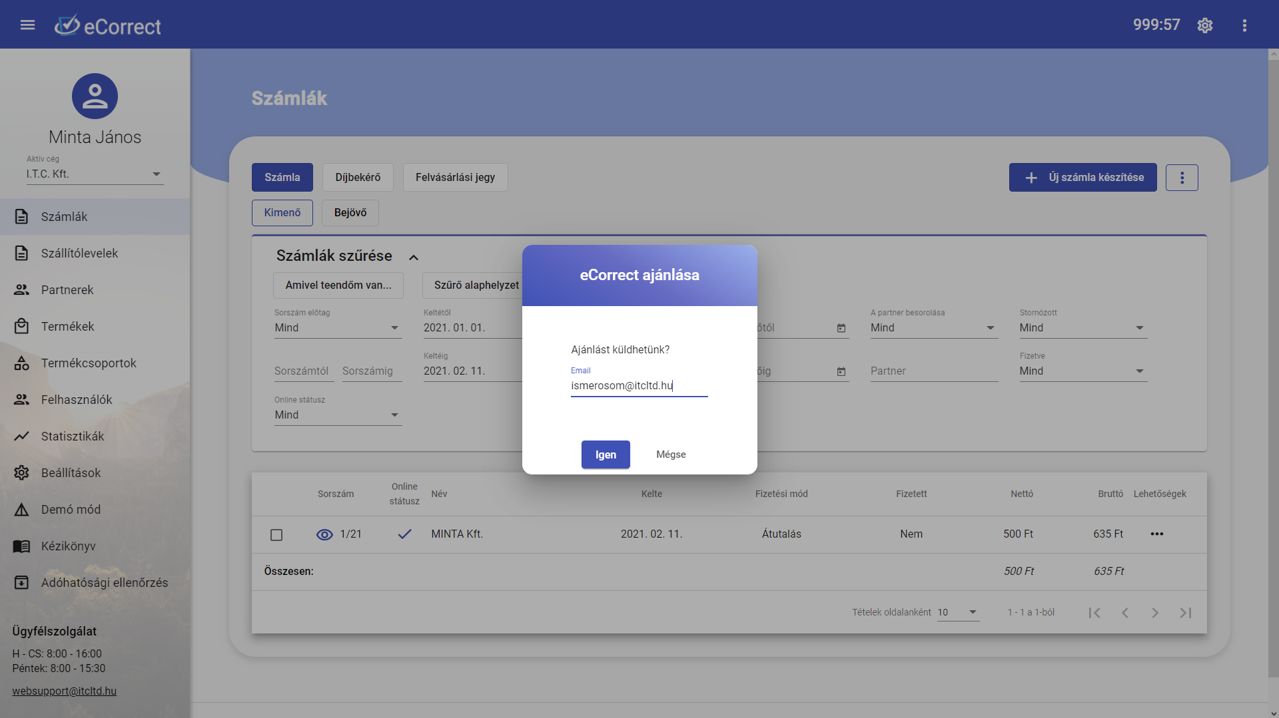Confirm the recommendation with Igen

pyautogui.click(x=606, y=454)
